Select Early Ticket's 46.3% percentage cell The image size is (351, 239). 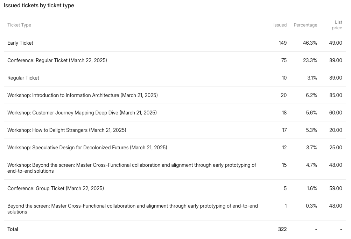pos(310,43)
